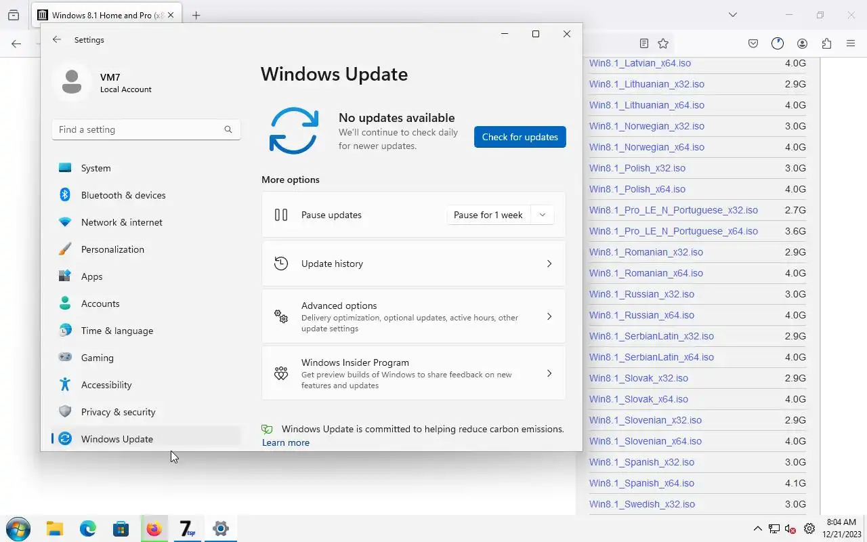This screenshot has width=867, height=542.
Task: Show hidden system tray icons
Action: pos(758,528)
